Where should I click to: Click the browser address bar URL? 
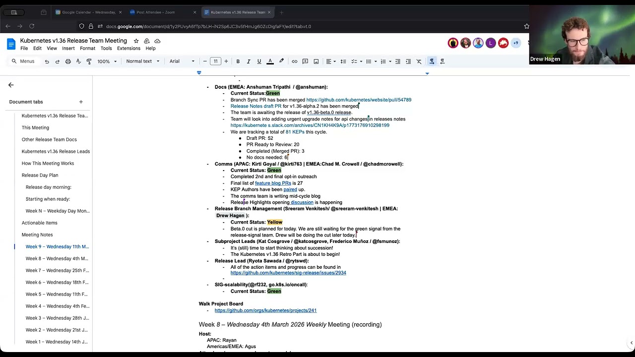click(208, 26)
